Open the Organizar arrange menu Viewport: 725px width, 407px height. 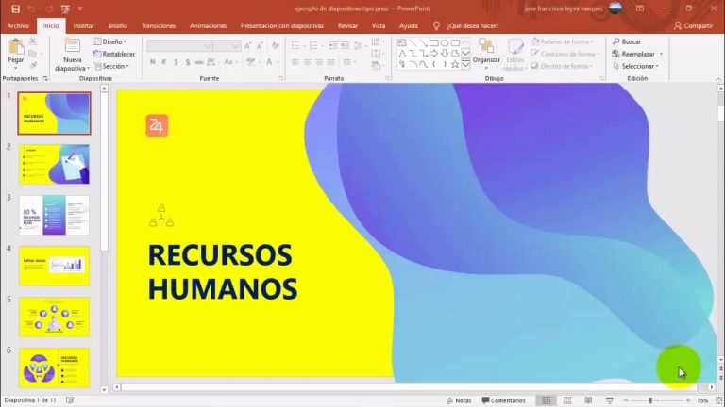pos(486,54)
